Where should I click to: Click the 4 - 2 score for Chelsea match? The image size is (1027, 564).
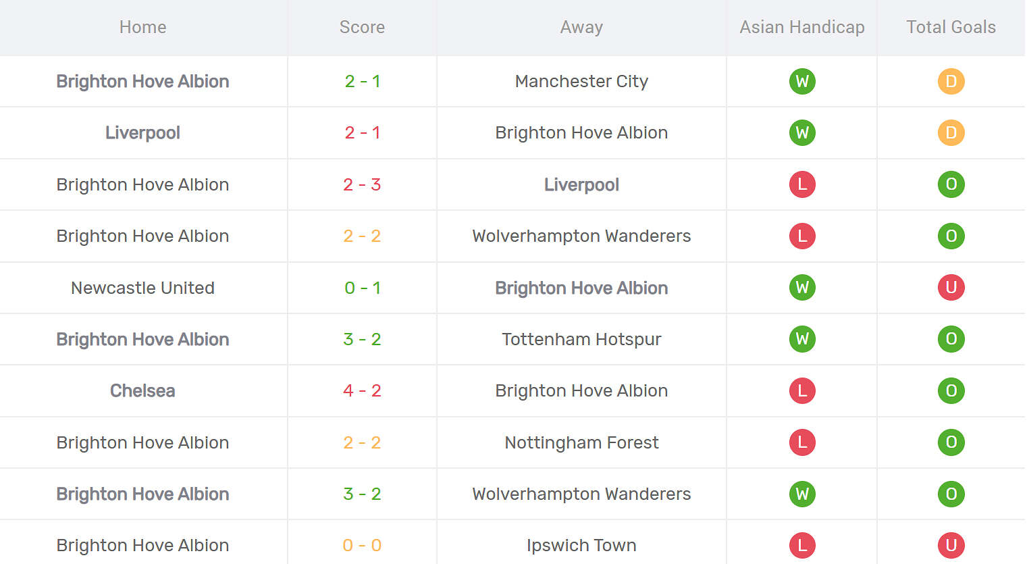pyautogui.click(x=362, y=390)
